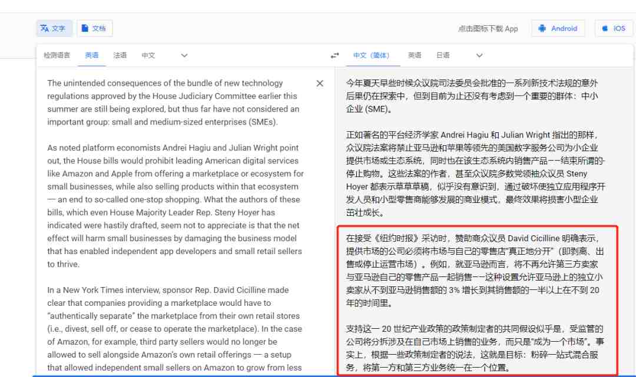Image resolution: width=636 pixels, height=377 pixels.
Task: Select 检测语言 as source language
Action: click(x=57, y=55)
